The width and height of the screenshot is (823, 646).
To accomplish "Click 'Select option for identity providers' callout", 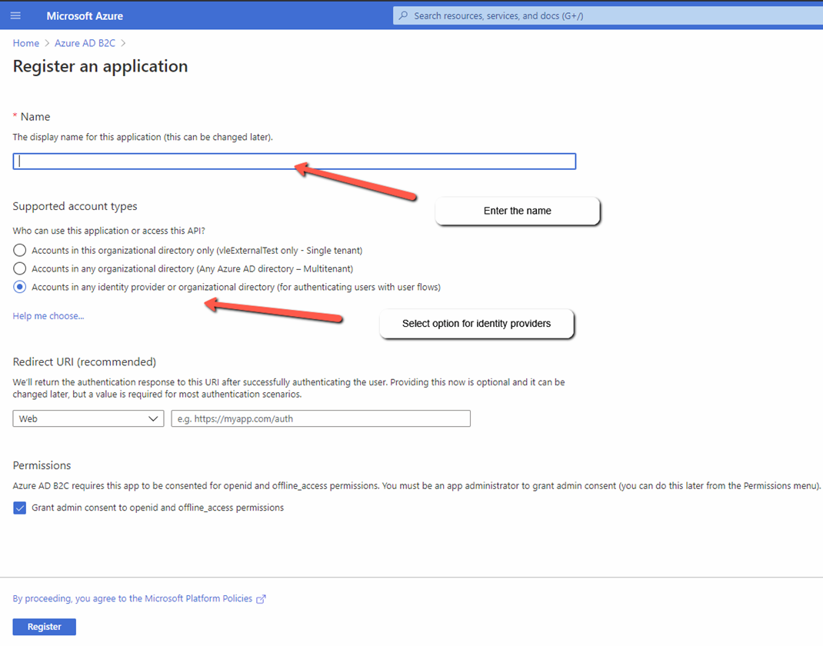I will click(x=476, y=324).
